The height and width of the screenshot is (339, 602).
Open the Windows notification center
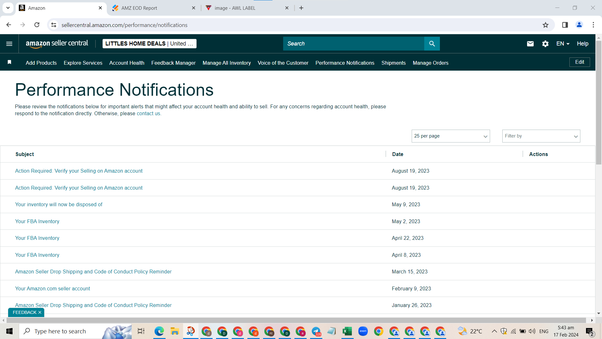point(589,331)
